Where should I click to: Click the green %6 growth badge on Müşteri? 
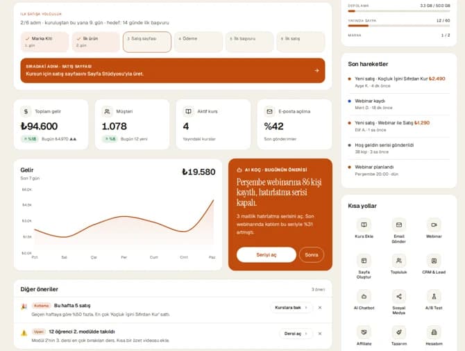click(110, 139)
